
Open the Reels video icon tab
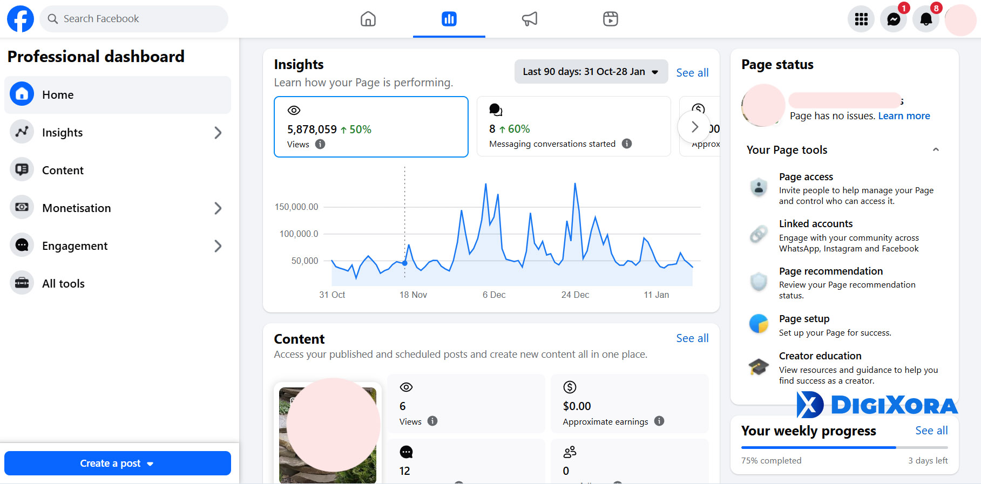(x=610, y=19)
